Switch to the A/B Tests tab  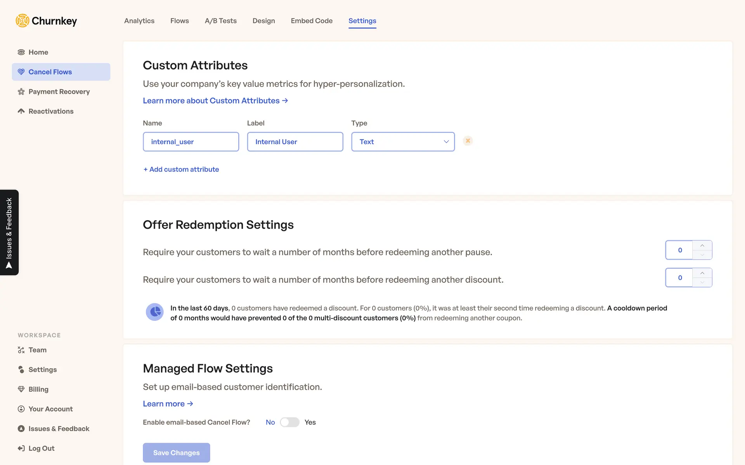(x=220, y=21)
